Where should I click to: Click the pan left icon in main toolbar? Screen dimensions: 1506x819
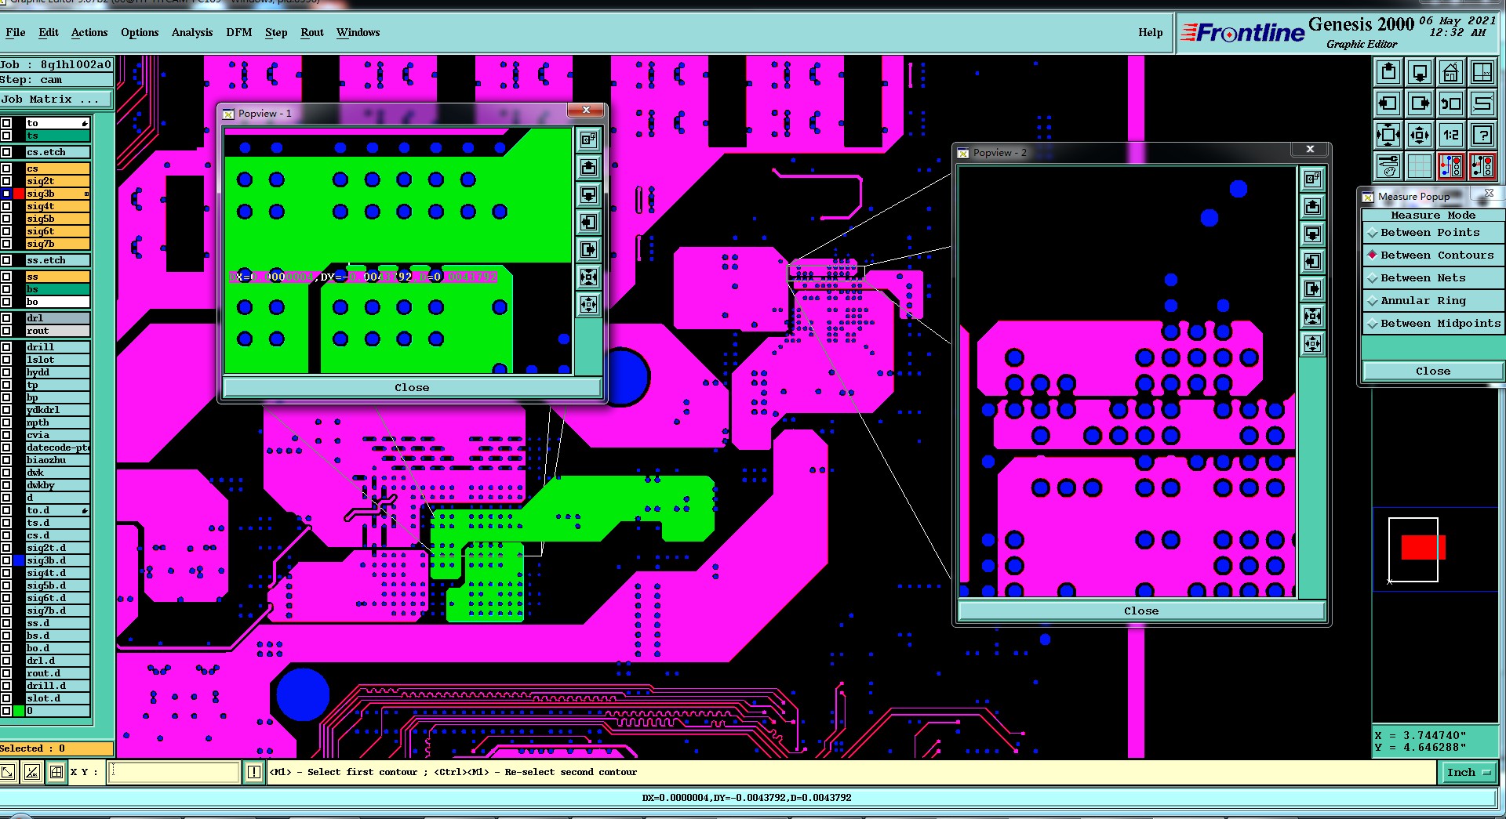point(1388,103)
